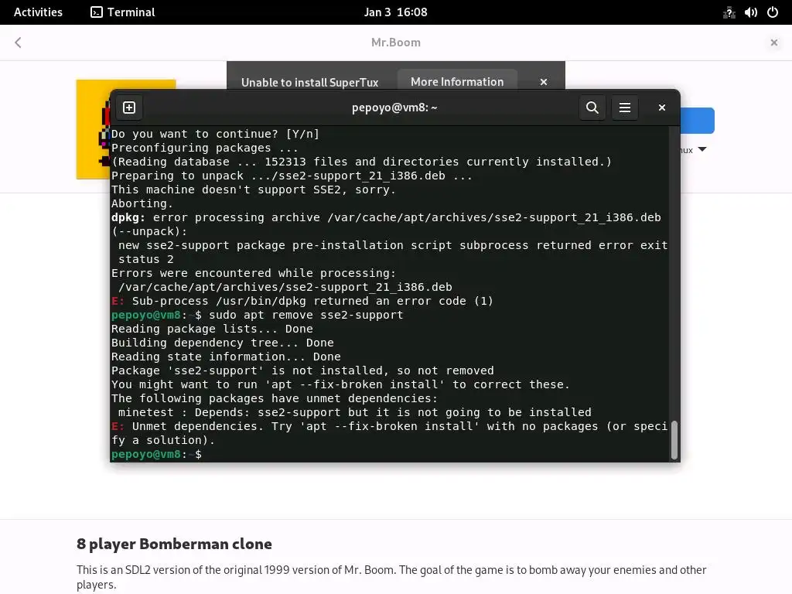Open the power menu icon
792x594 pixels.
[x=773, y=12]
